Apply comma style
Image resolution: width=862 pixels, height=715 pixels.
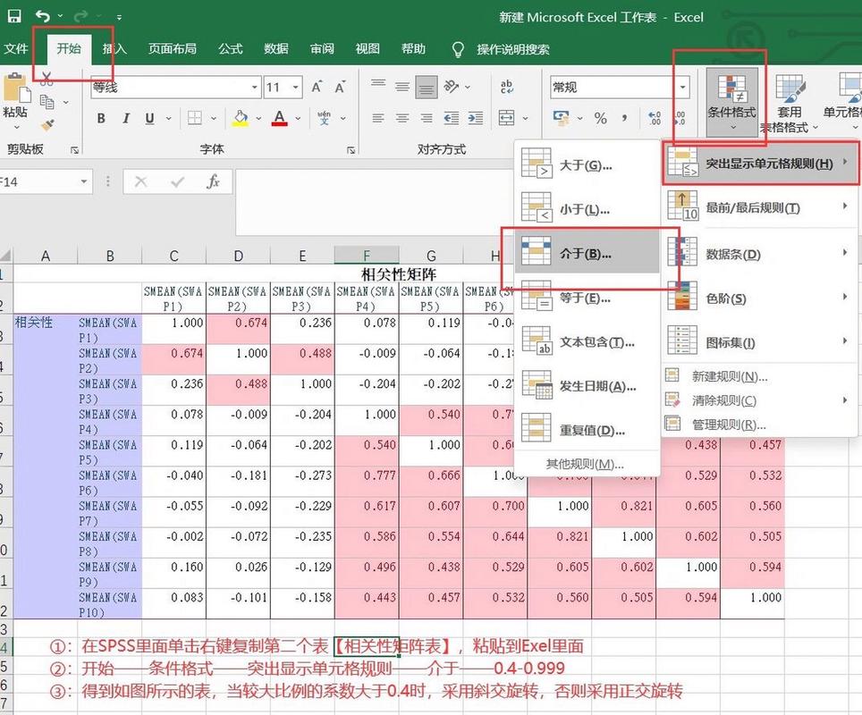coord(624,118)
